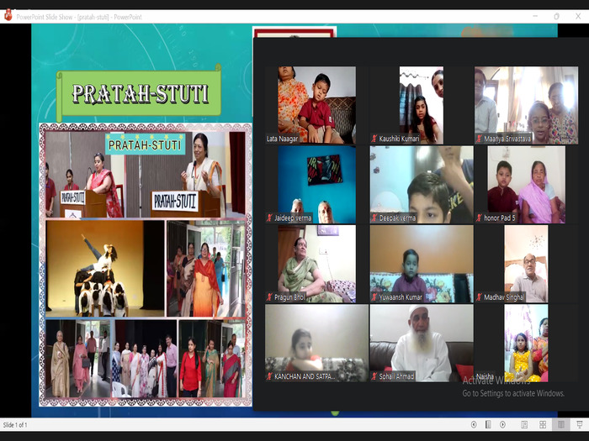Select Deepak Verma video tile
The image size is (589, 441).
(422, 185)
